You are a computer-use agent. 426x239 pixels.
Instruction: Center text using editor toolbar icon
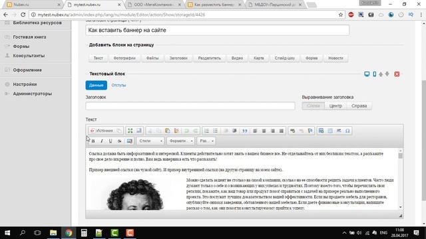pyautogui.click(x=264, y=131)
